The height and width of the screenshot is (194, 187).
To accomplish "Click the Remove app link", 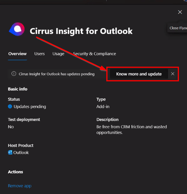I will click(20, 186).
